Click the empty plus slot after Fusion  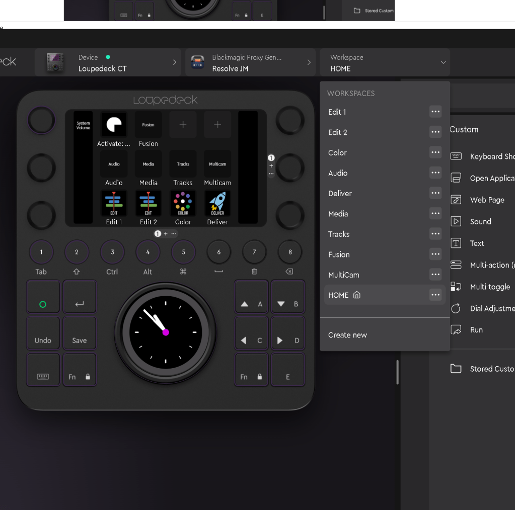tap(183, 125)
